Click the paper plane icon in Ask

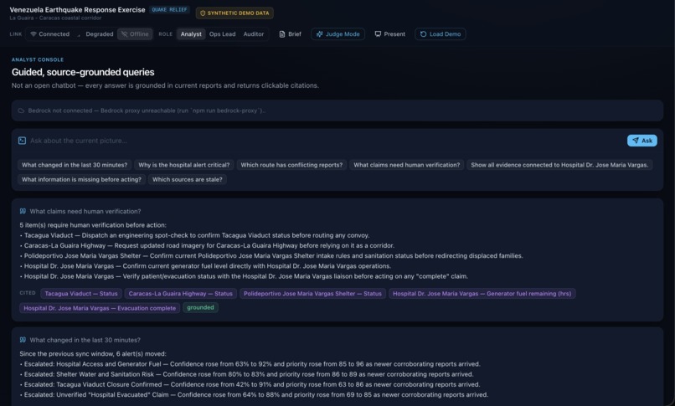coord(636,140)
